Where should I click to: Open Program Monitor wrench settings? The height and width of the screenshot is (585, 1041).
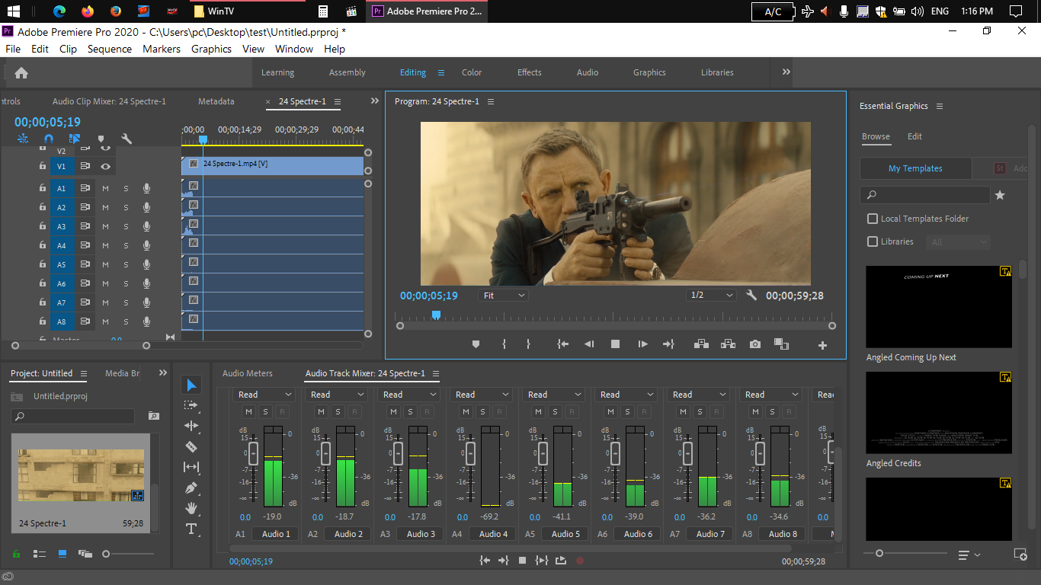tap(751, 296)
